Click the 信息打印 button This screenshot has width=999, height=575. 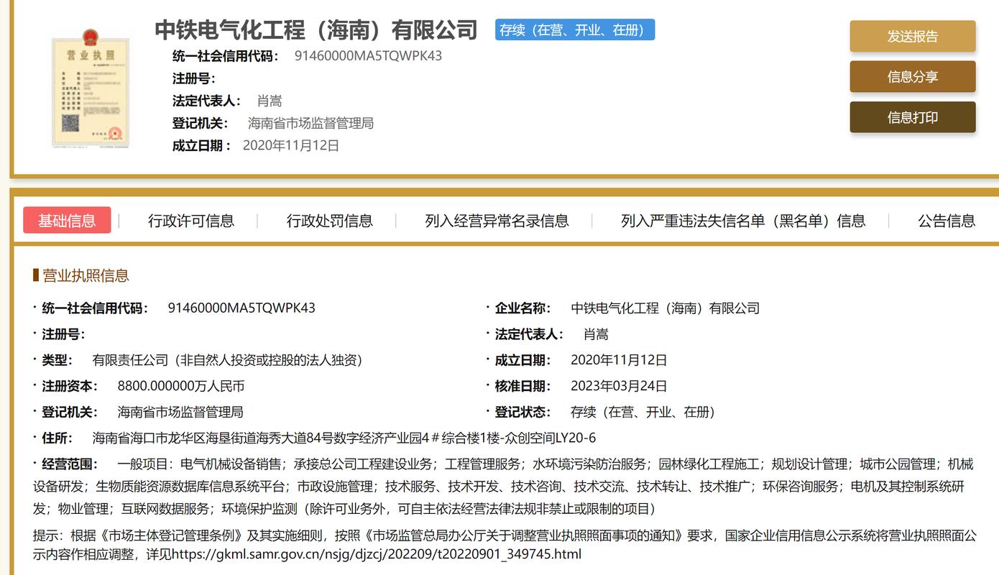pos(912,116)
